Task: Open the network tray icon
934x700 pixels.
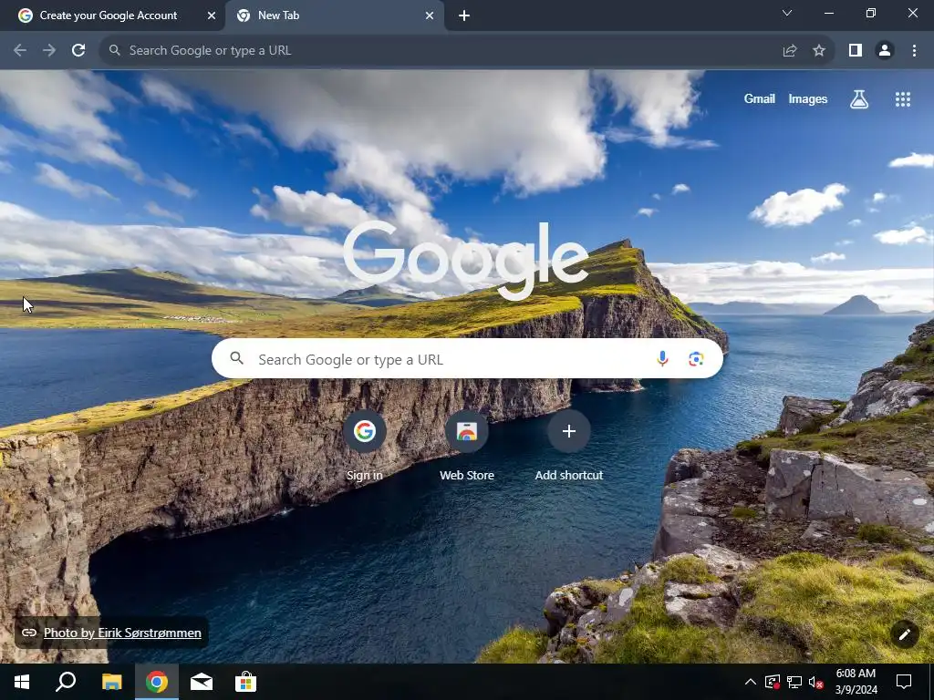Action: (794, 682)
